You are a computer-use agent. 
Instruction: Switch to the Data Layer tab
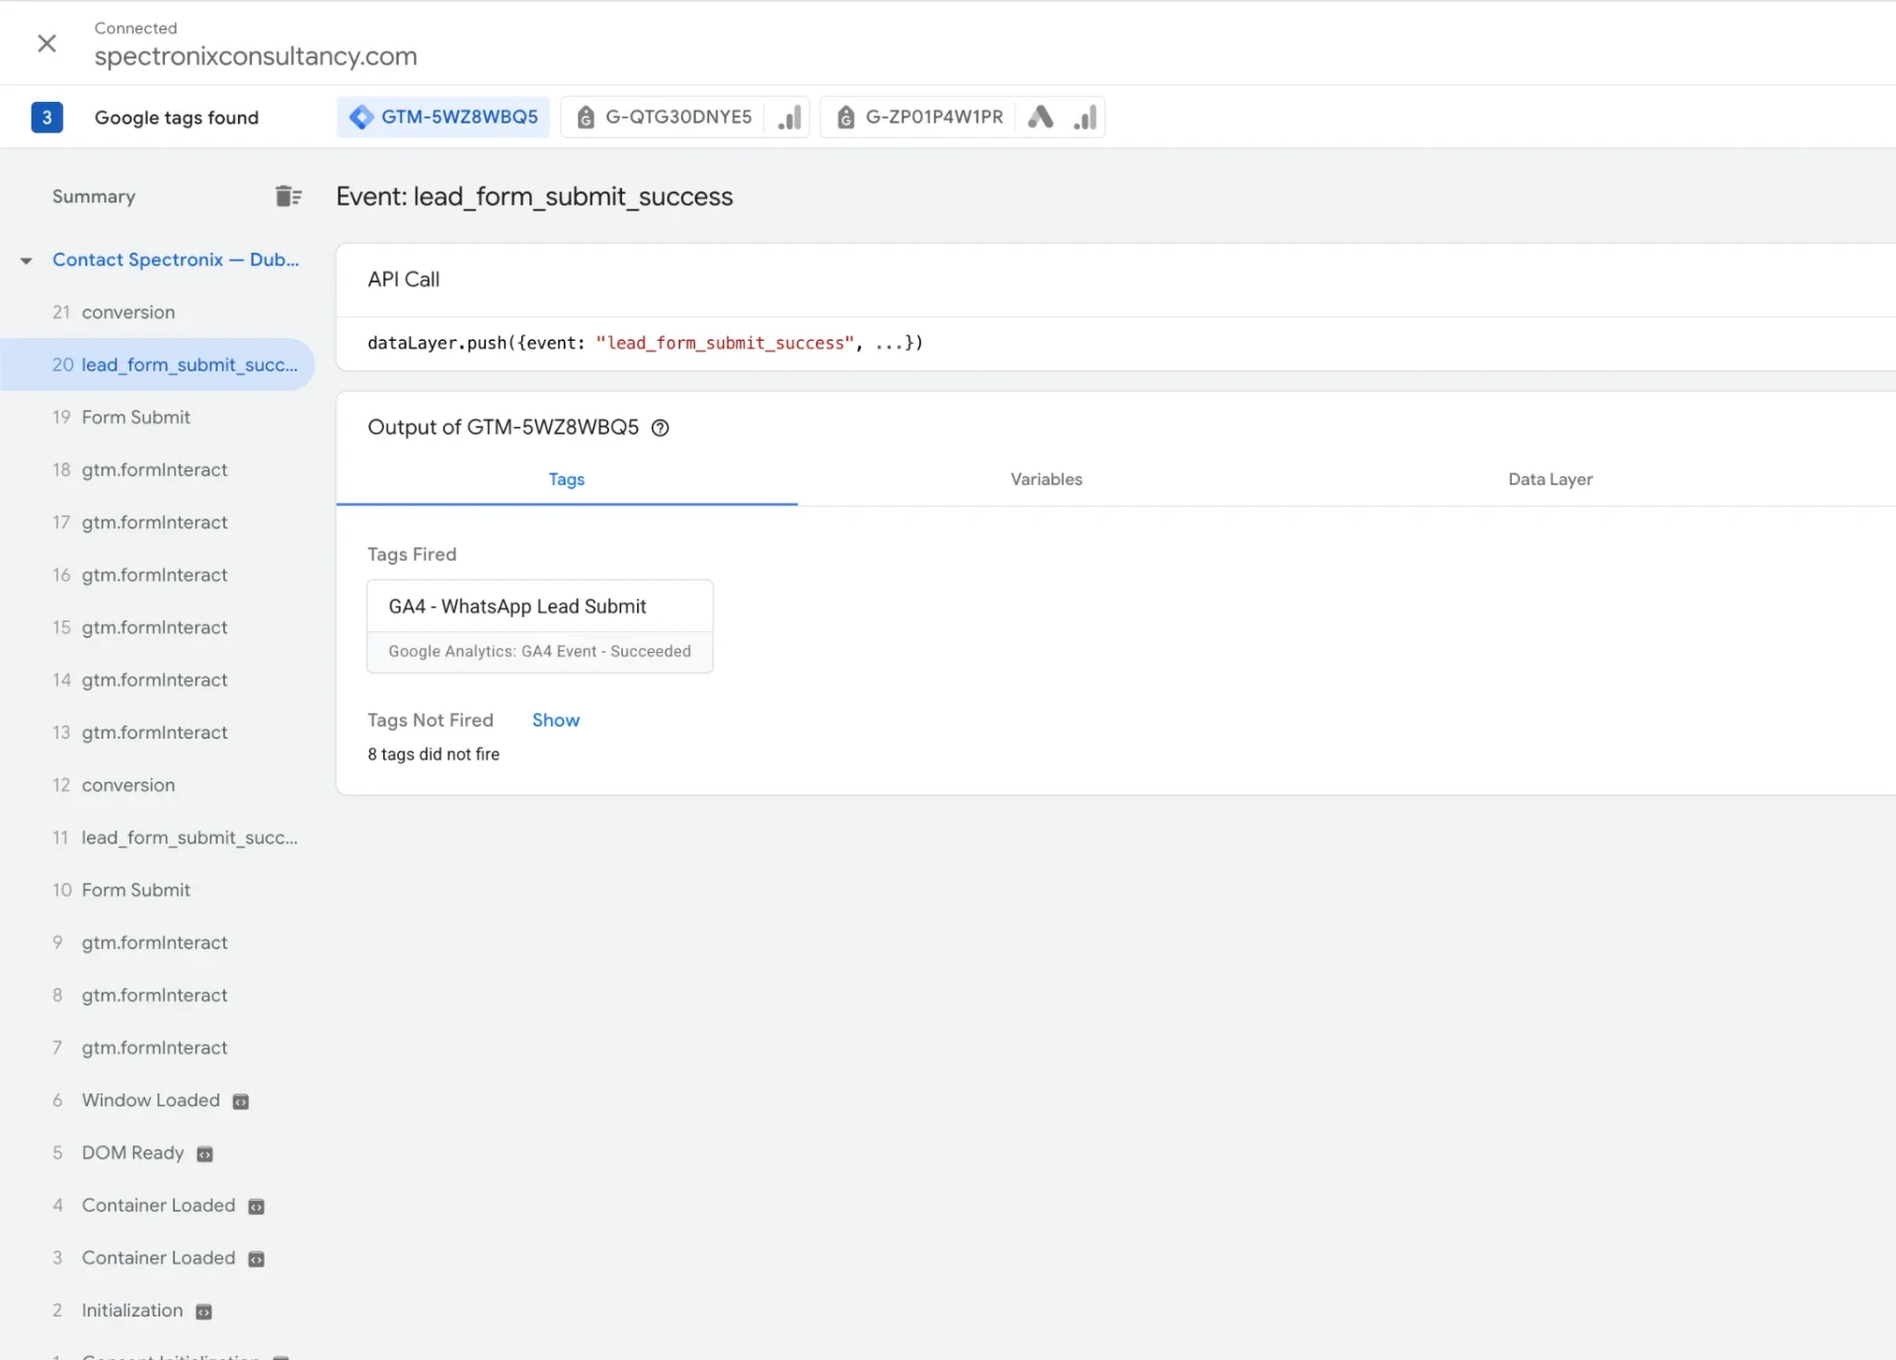(x=1549, y=479)
